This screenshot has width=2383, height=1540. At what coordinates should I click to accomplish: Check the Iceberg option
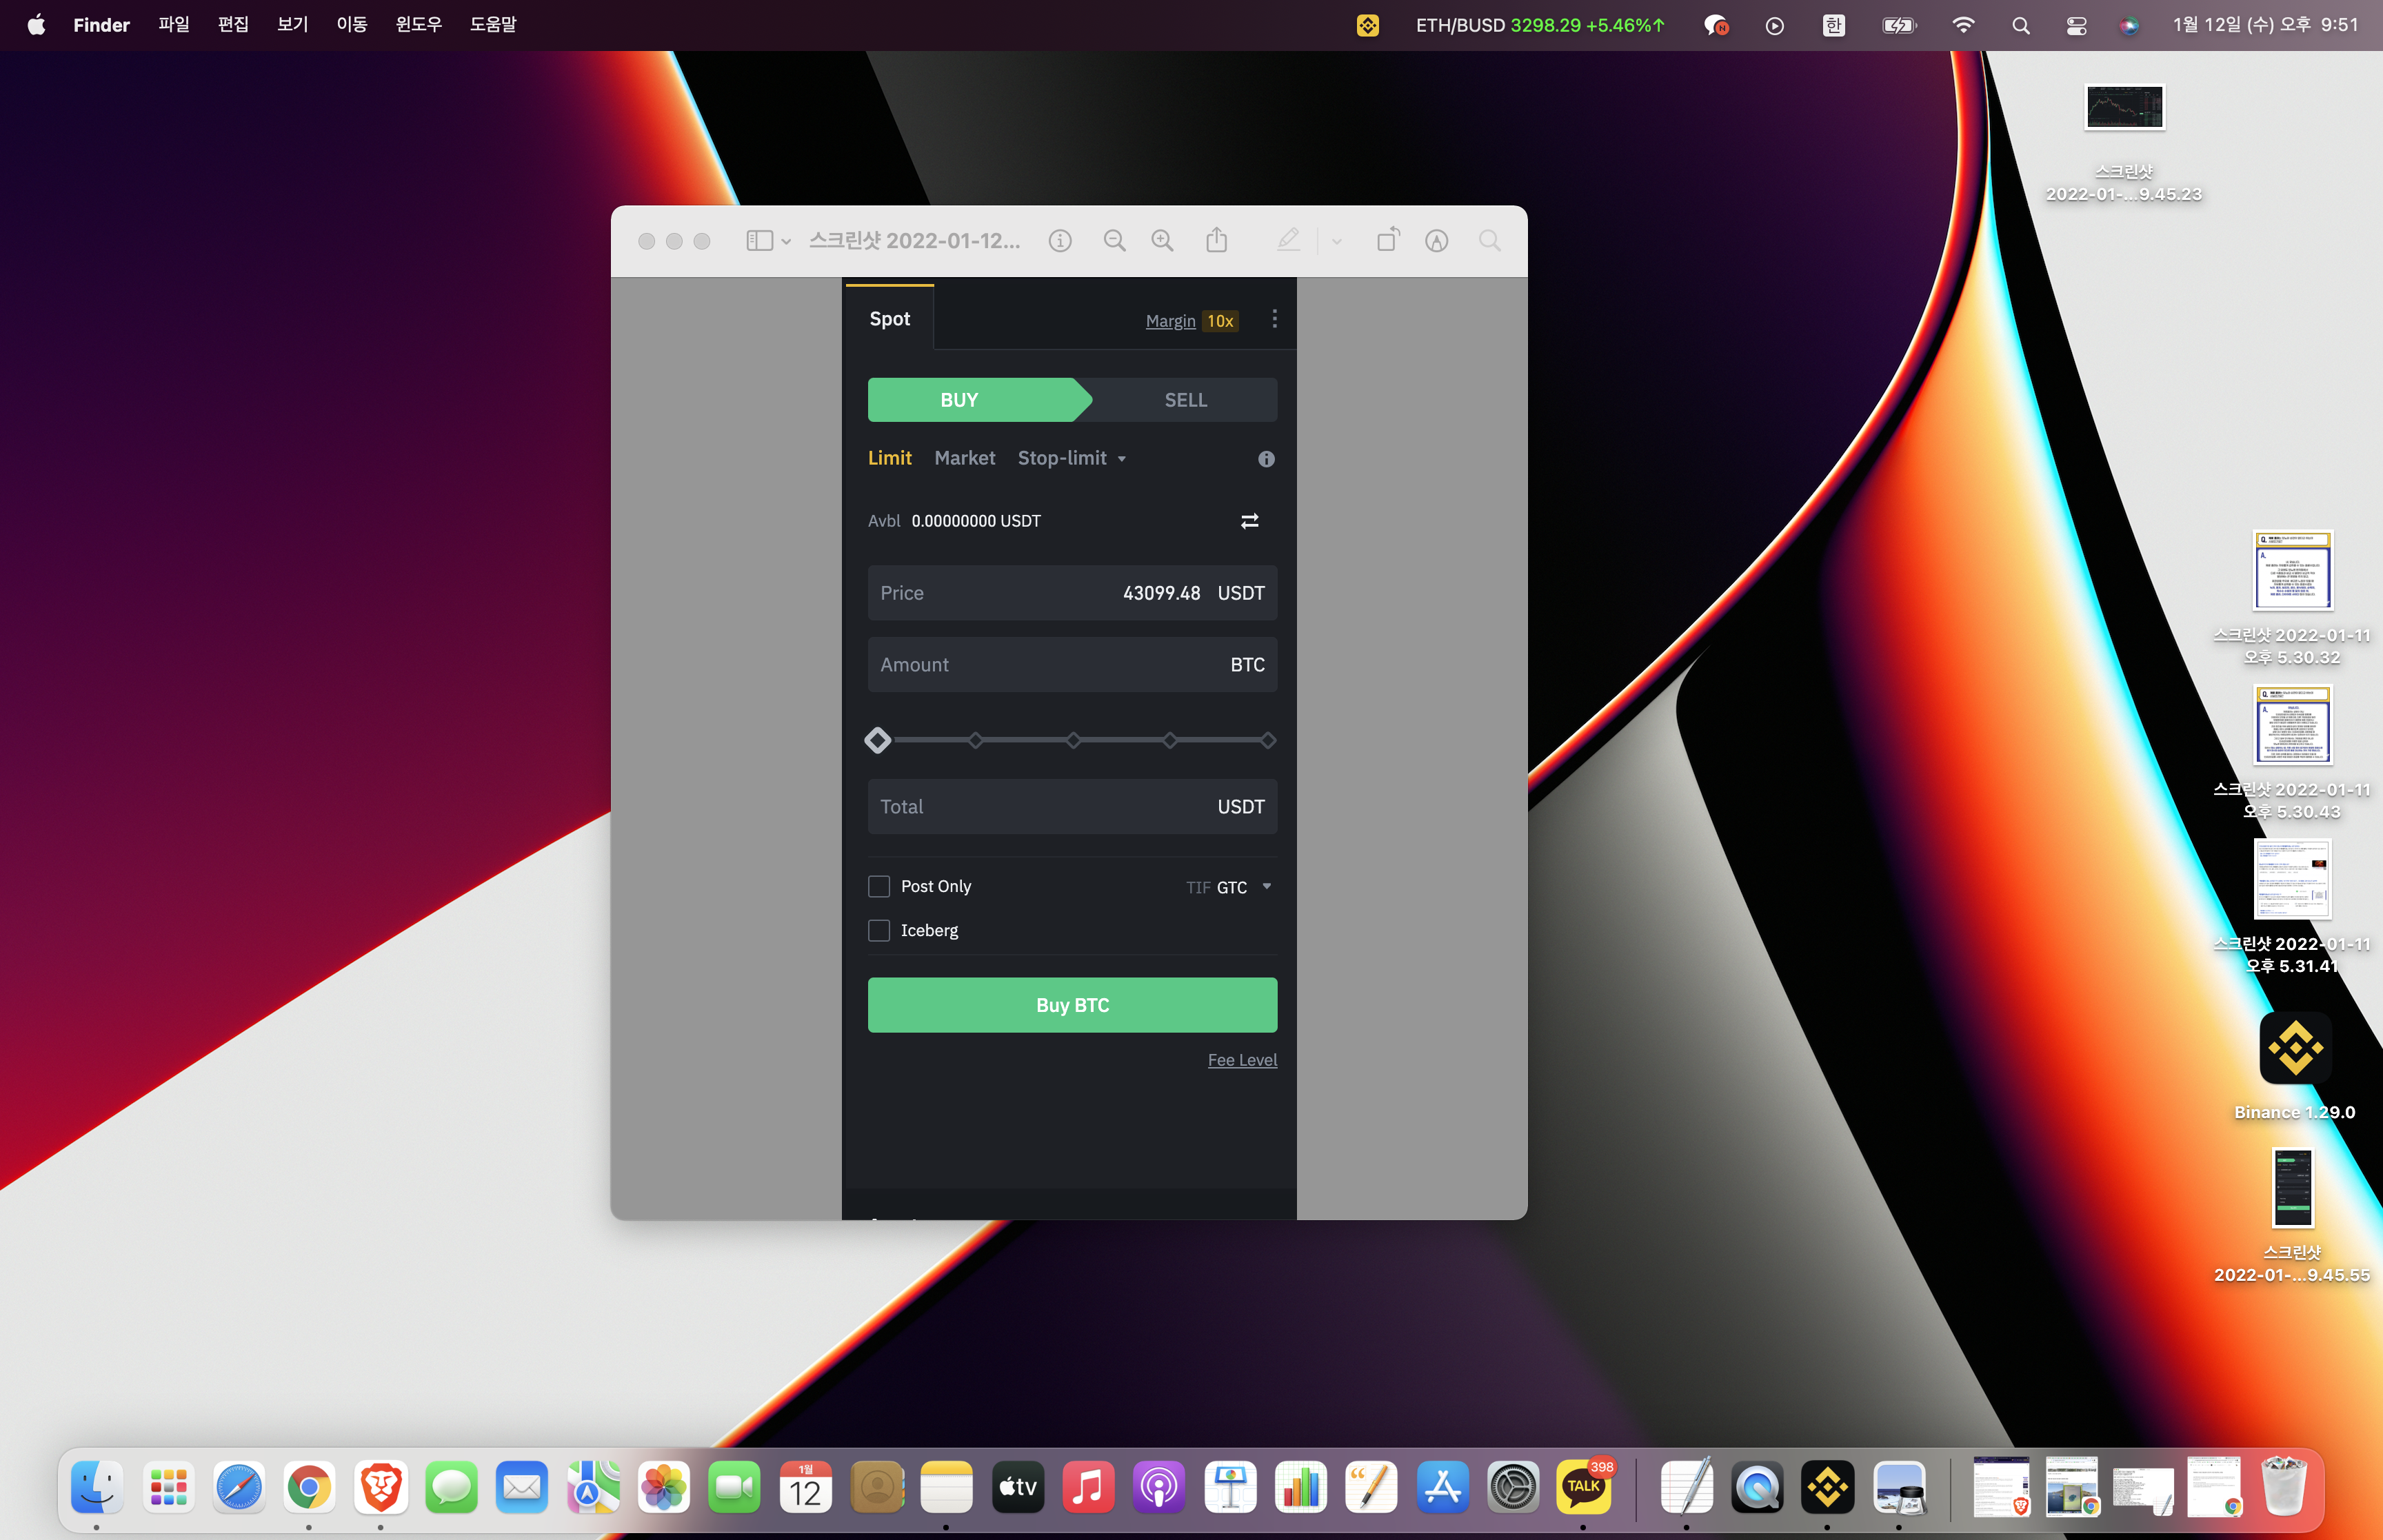[879, 931]
